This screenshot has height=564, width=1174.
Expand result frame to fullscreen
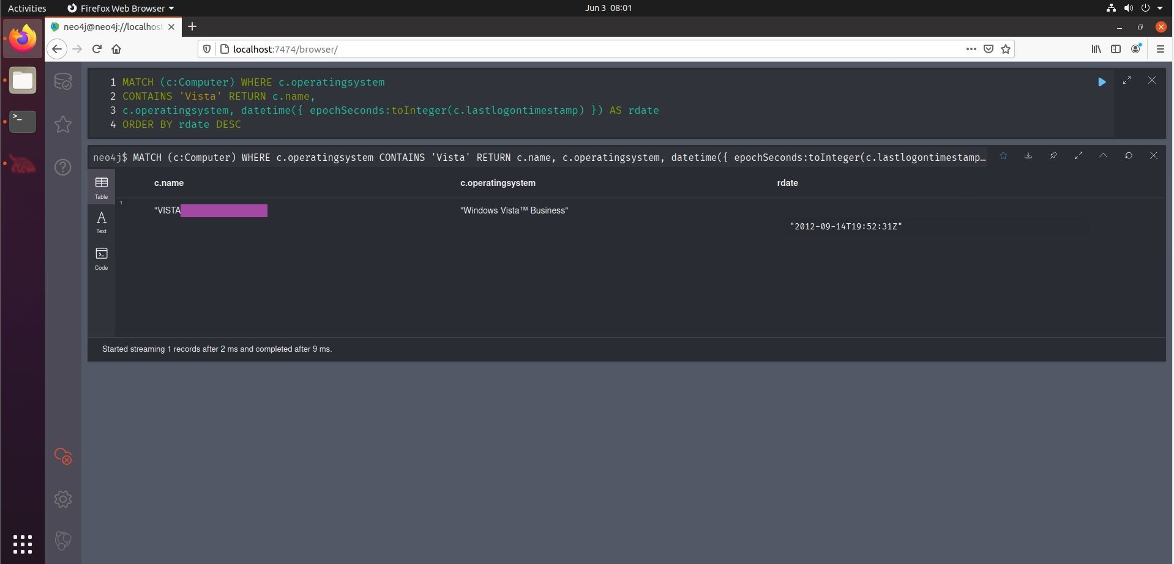(1079, 156)
